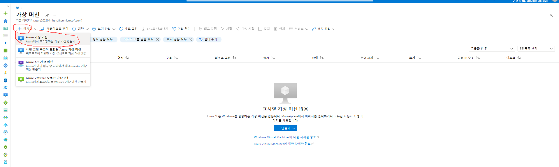Screen dimensions: 559x167
Task: Click 태그 지정 in toolbar
Action: click(x=208, y=29)
